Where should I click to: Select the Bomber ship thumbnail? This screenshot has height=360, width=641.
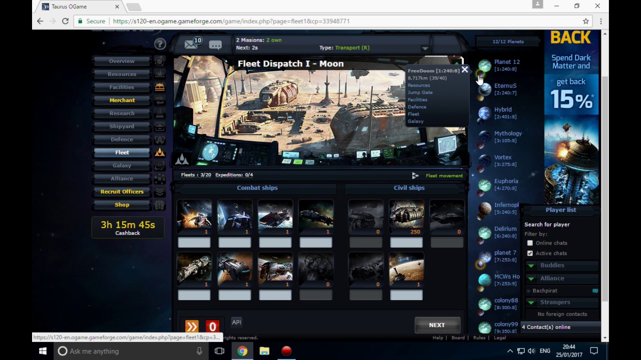coord(235,269)
